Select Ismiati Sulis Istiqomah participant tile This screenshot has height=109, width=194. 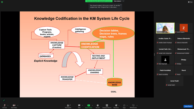(x=165, y=49)
